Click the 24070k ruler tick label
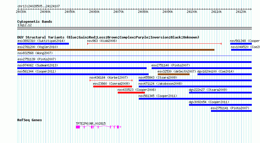The image size is (260, 143). (x=119, y=12)
